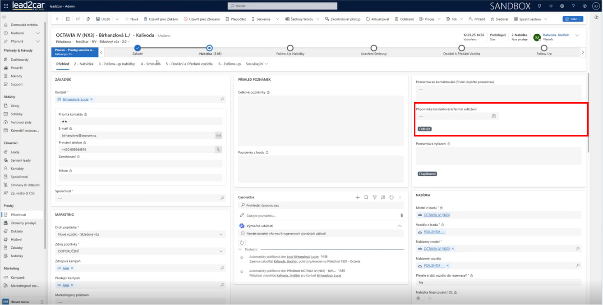The height and width of the screenshot is (305, 603).
Task: Open the Zdroj poptávky dropdown
Action: click(x=221, y=251)
